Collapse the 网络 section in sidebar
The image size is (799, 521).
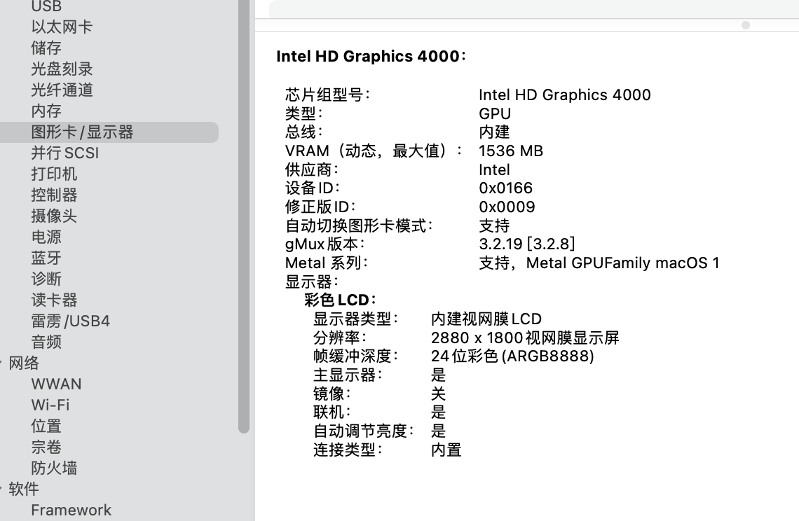click(x=1, y=363)
